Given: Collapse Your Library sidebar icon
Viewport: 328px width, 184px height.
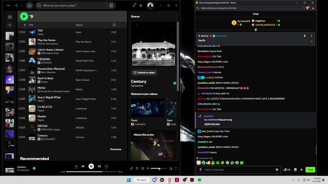Looking at the screenshot, I should 10,17.
